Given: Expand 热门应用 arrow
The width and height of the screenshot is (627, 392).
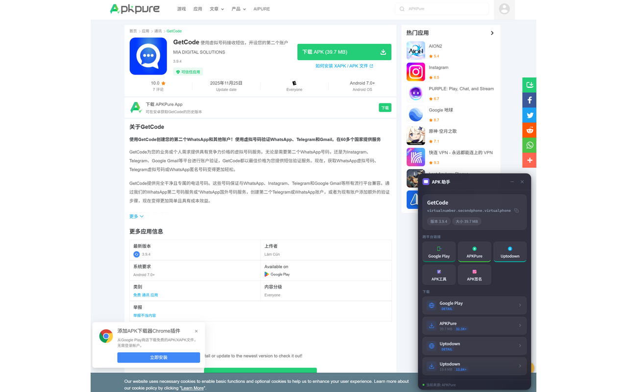Looking at the screenshot, I should [492, 33].
